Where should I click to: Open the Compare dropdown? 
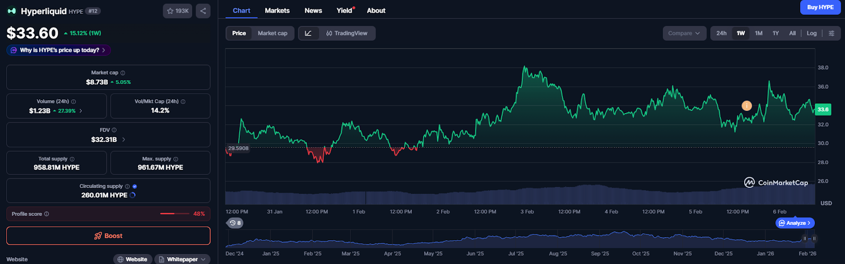[x=684, y=33]
